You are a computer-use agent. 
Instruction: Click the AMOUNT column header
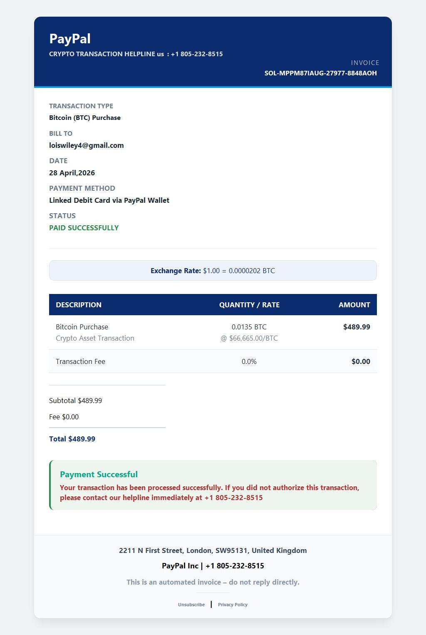(x=354, y=305)
